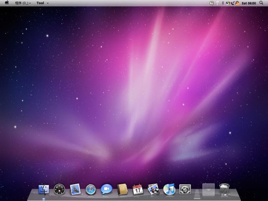Click the faint arrows icon beside Bluetooth

[217, 3]
